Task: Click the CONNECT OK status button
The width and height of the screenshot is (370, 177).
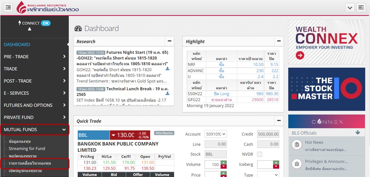Action: pyautogui.click(x=45, y=23)
